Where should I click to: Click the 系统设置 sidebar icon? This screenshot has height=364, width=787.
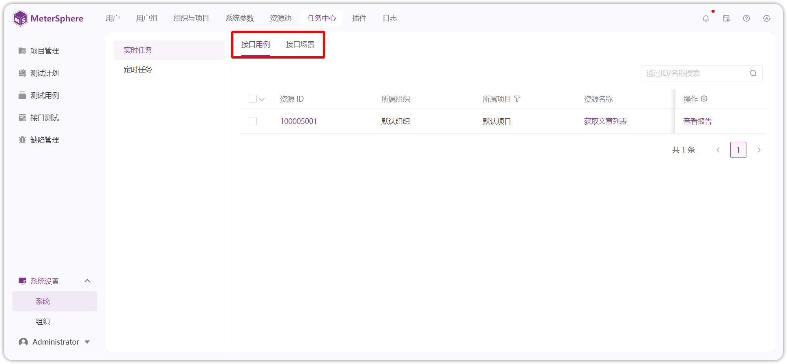click(22, 281)
